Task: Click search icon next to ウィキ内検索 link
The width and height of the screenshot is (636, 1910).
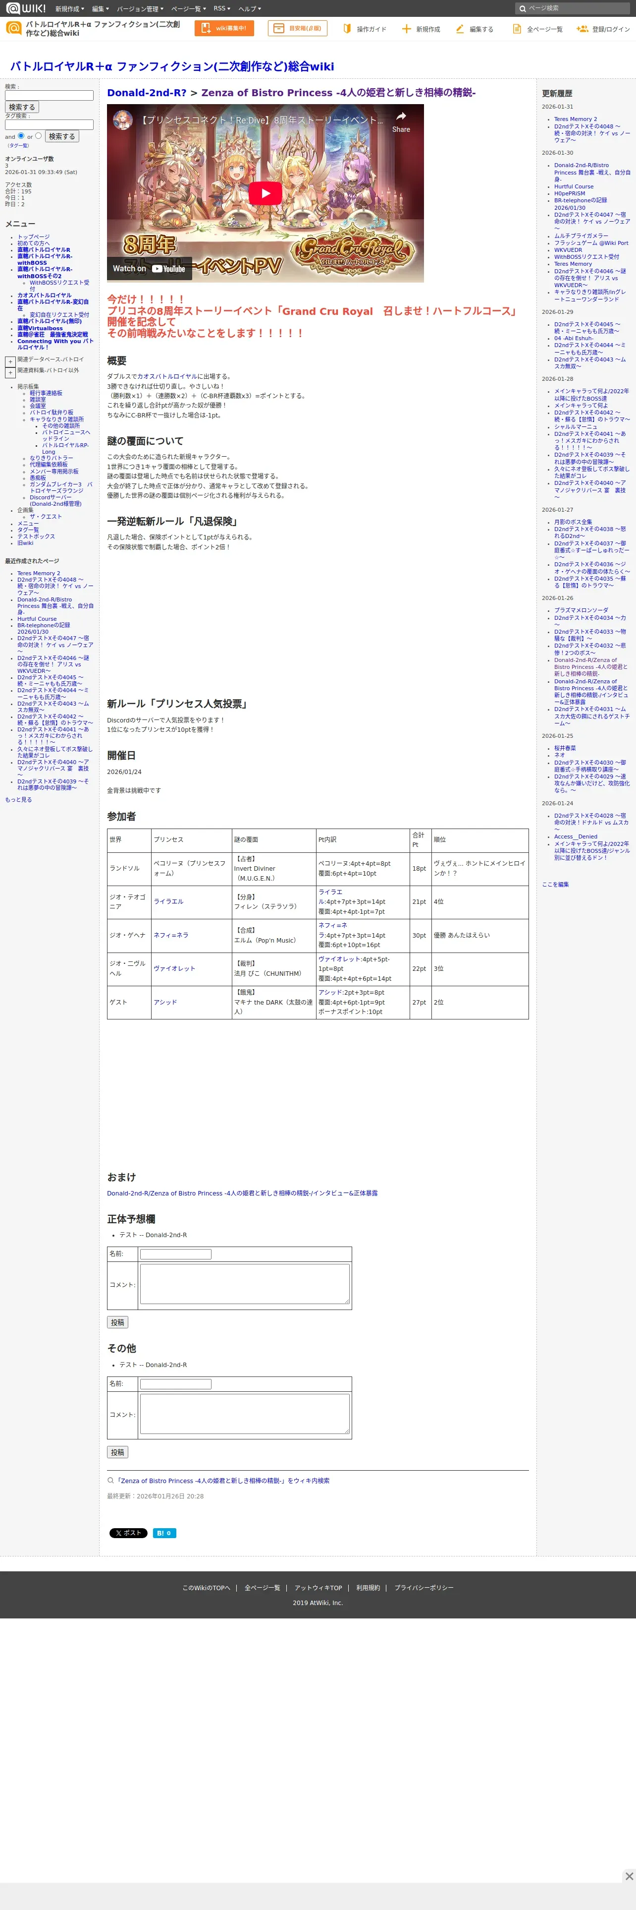Action: [111, 1480]
